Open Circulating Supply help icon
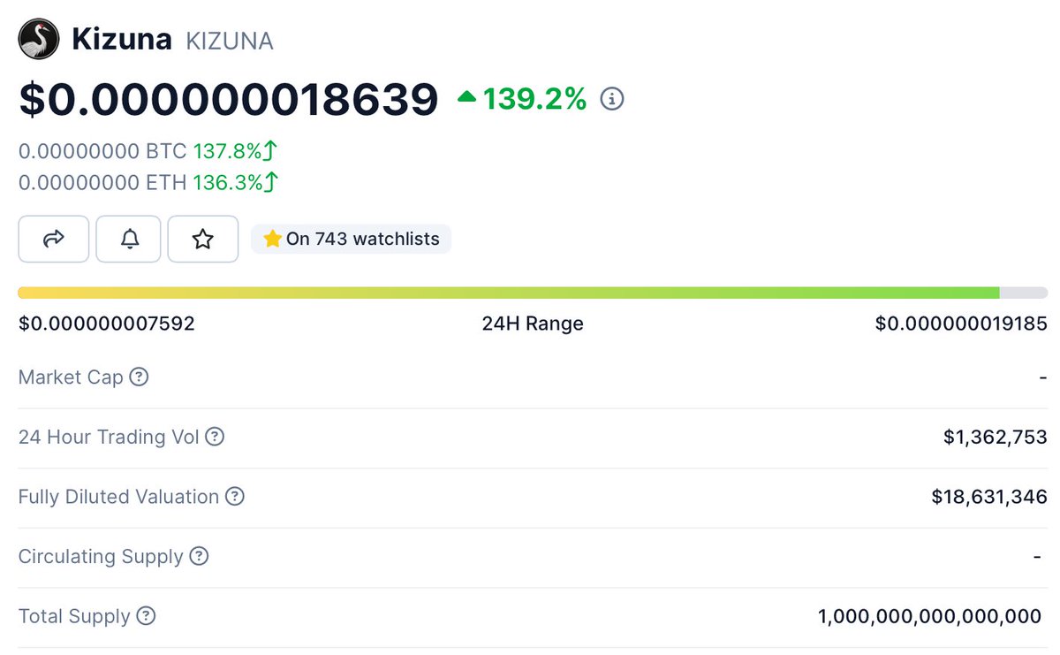Viewport: 1060px width, 655px height. click(199, 557)
